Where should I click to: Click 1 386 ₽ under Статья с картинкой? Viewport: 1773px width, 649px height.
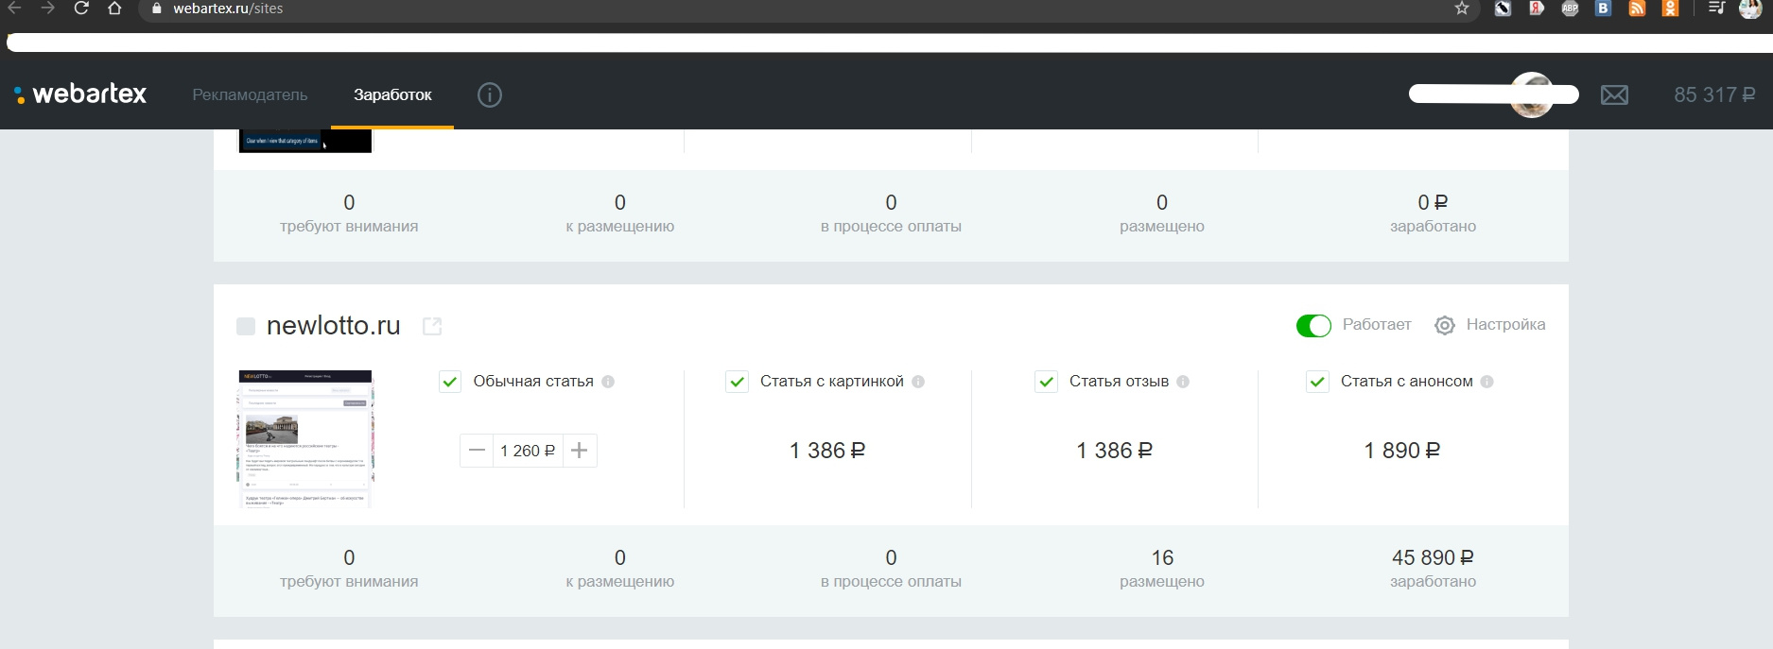coord(827,451)
